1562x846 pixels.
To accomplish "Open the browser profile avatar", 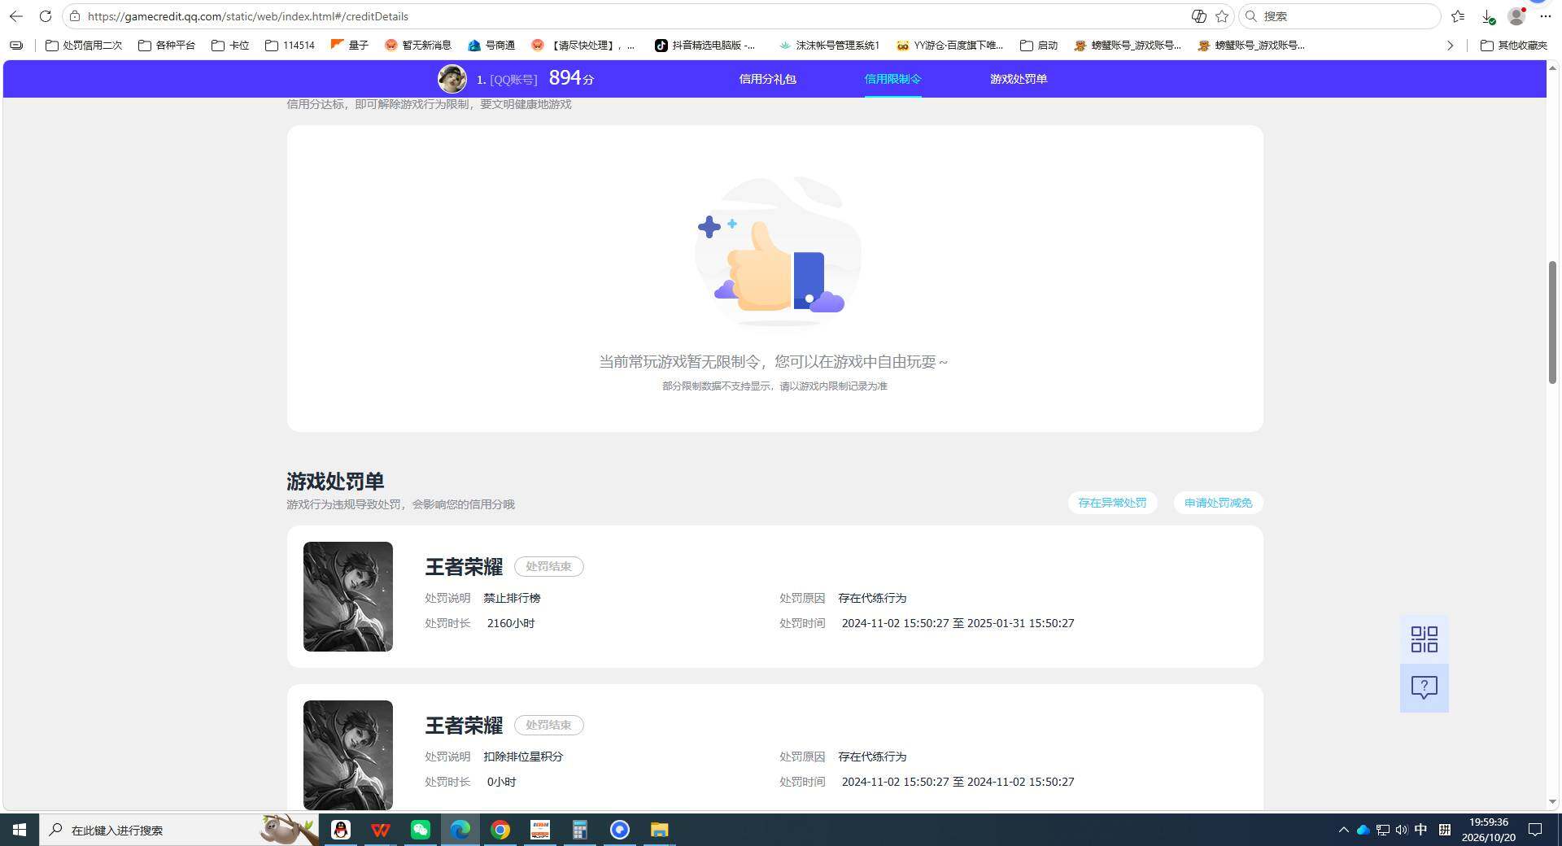I will pos(1516,16).
